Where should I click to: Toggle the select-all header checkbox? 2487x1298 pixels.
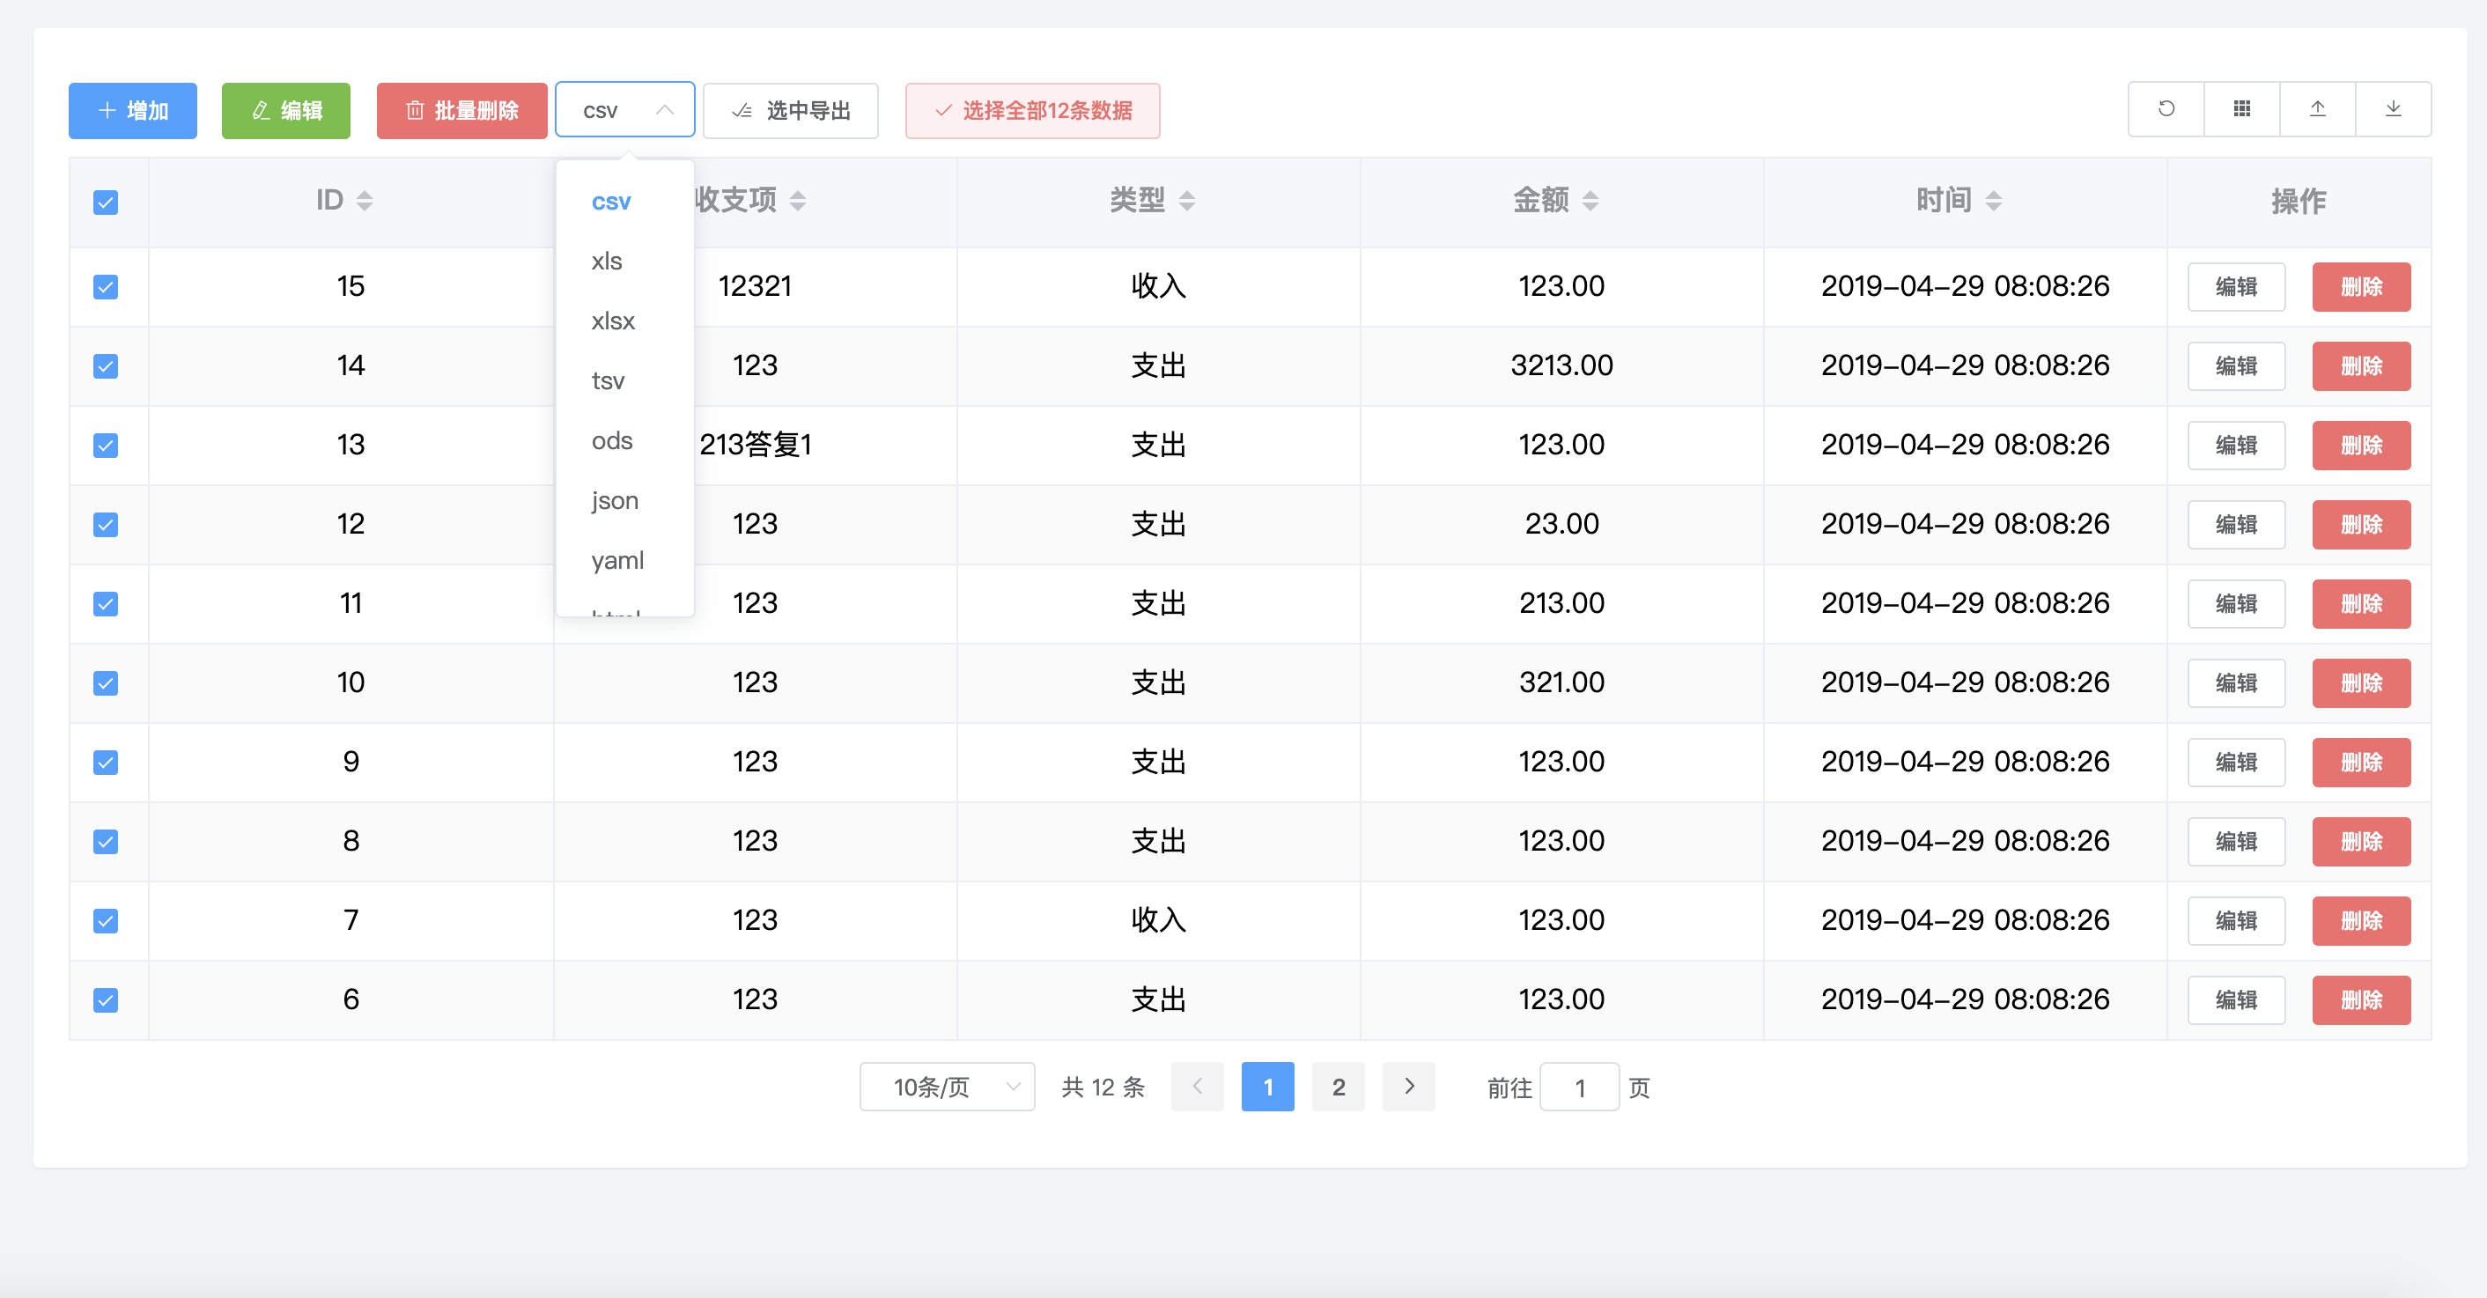[105, 203]
